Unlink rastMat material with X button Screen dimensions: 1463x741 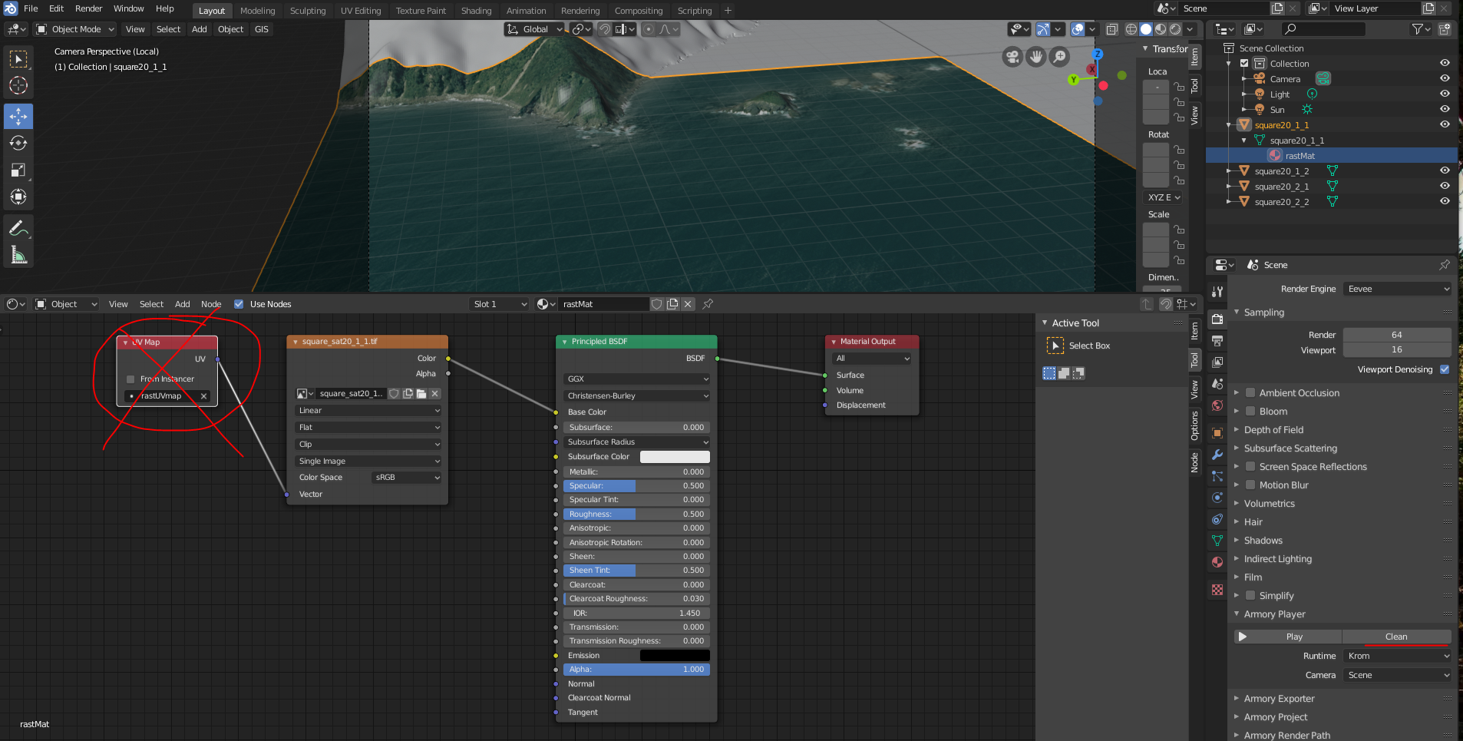688,304
